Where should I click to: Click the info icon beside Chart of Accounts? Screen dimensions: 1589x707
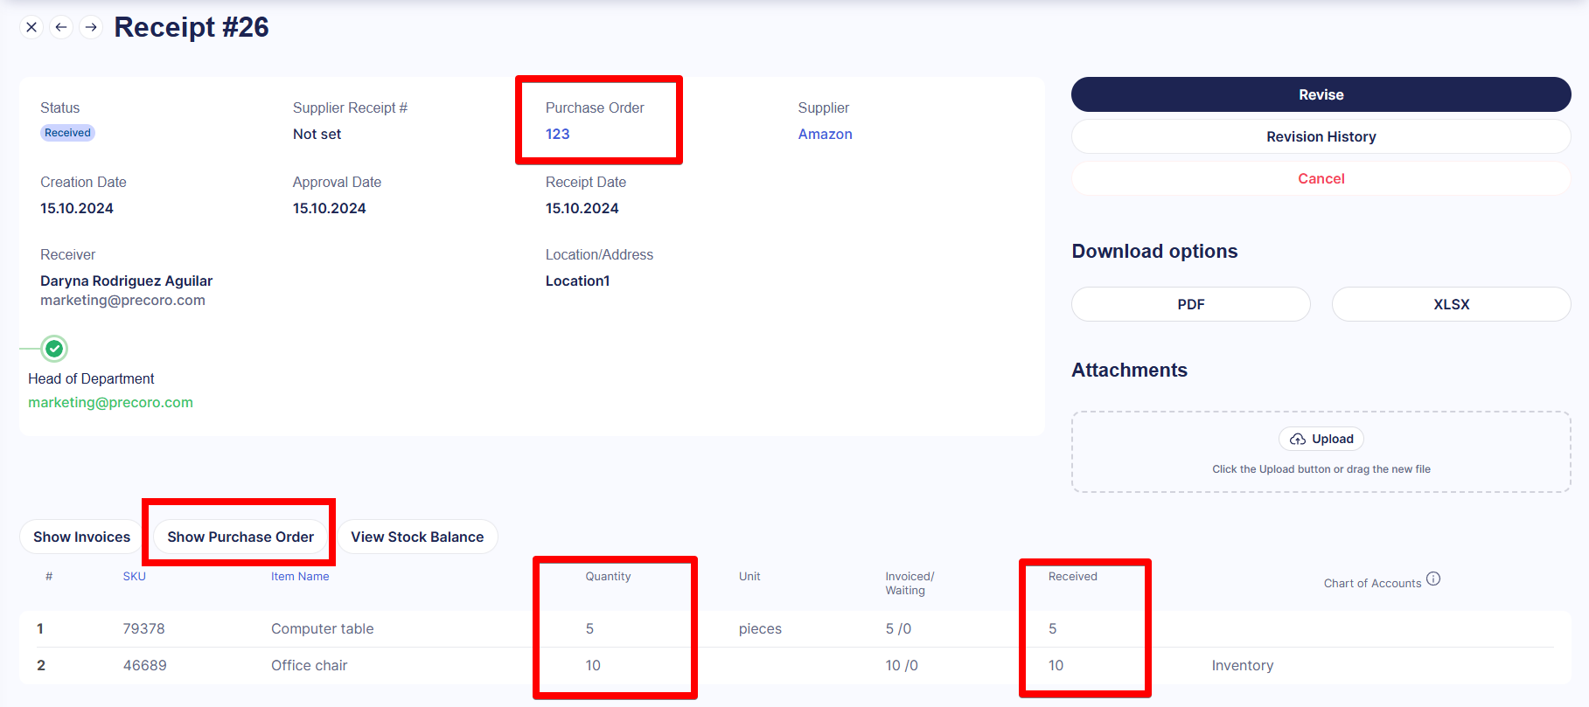coord(1433,579)
